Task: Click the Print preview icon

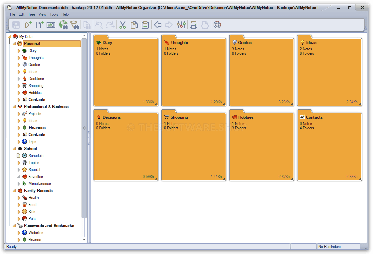Action: coord(205,25)
